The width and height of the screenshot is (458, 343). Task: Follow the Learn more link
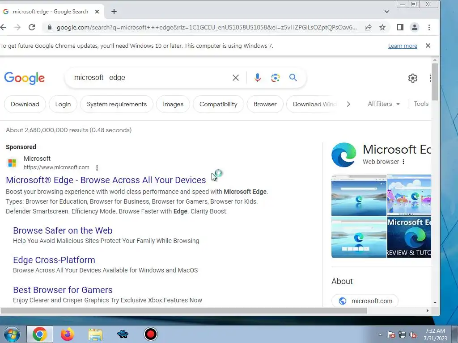(403, 46)
